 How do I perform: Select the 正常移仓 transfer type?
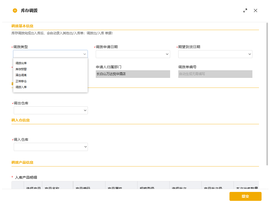(21, 81)
